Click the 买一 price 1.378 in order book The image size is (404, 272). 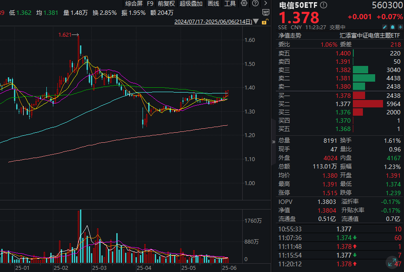coord(344,95)
